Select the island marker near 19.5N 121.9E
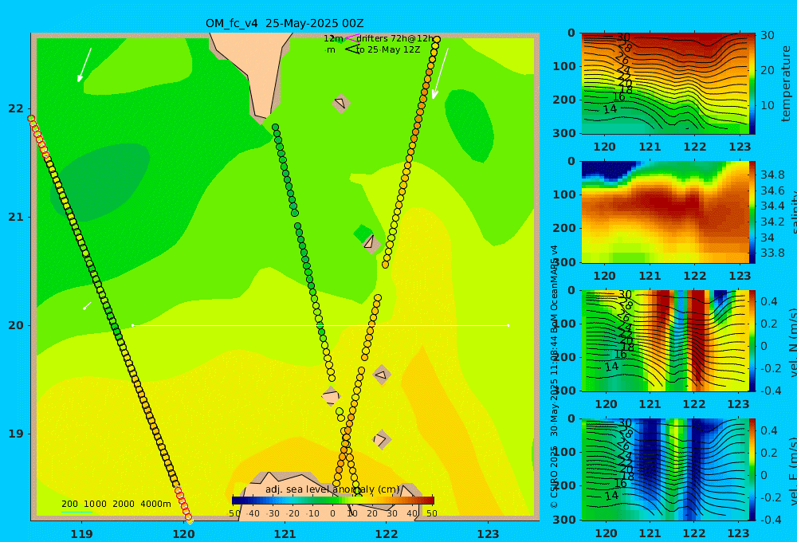This screenshot has height=542, width=797. click(382, 375)
